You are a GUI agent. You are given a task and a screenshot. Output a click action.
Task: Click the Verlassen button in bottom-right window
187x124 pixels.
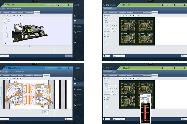pos(107,119)
